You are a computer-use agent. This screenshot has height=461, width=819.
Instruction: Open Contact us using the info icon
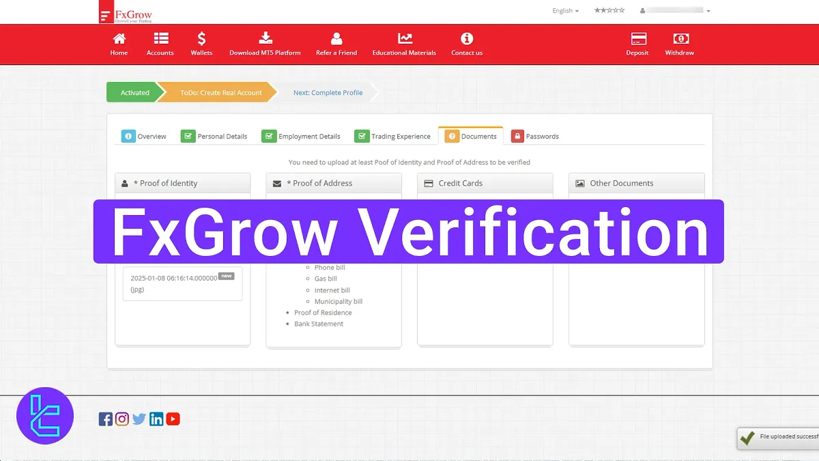pyautogui.click(x=467, y=39)
